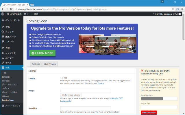Click the Chrome profile person icon
The height and width of the screenshot is (115, 185).
tap(162, 2)
